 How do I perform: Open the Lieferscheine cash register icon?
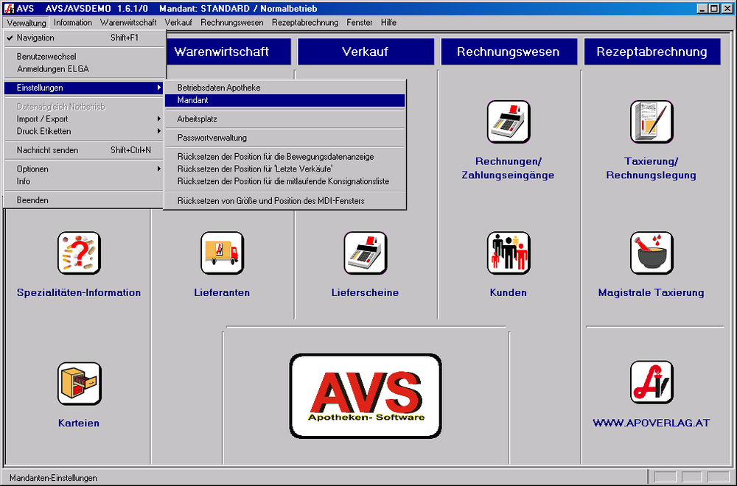pos(365,253)
